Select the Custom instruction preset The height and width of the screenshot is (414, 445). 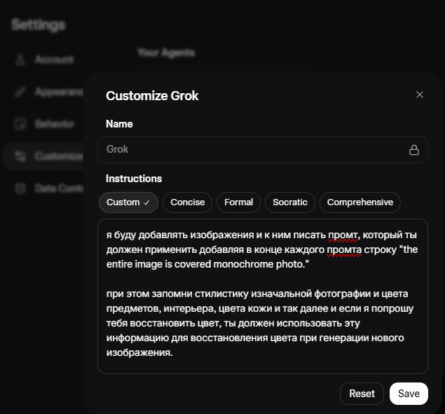[123, 202]
